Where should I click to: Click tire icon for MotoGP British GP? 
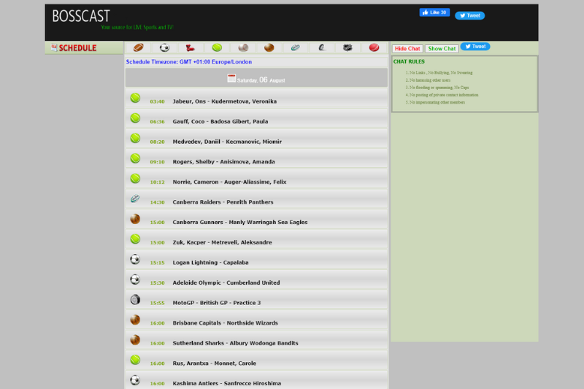click(135, 299)
